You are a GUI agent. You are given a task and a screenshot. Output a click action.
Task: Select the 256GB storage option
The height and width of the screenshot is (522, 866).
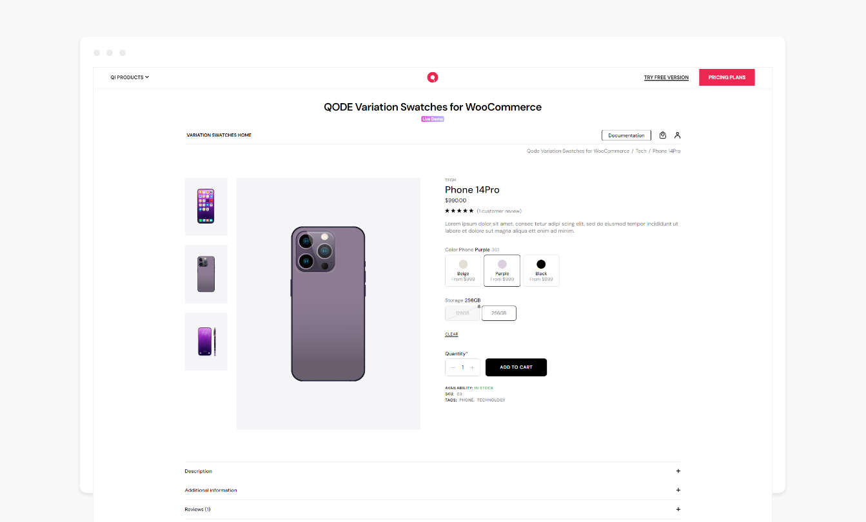point(499,313)
